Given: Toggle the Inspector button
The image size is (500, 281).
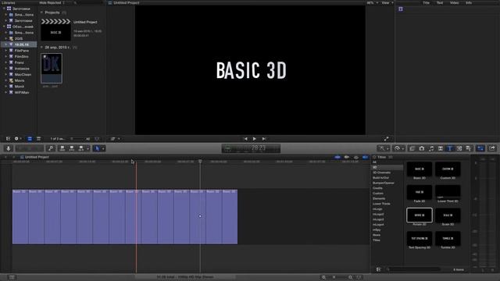Looking at the screenshot, I should (x=480, y=148).
